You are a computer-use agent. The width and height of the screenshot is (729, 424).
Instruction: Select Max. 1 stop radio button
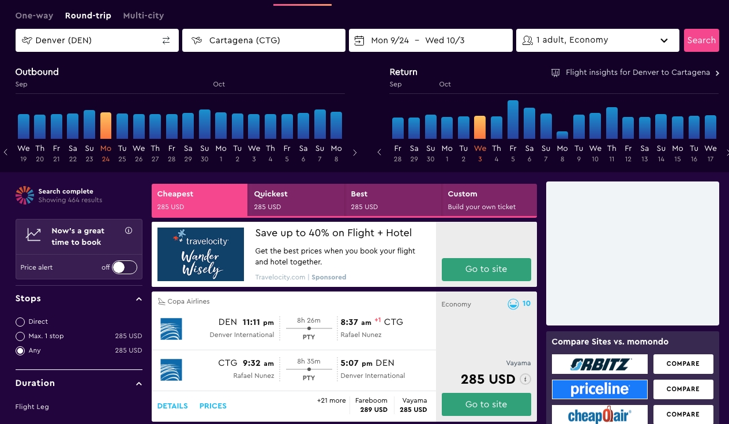pyautogui.click(x=20, y=336)
